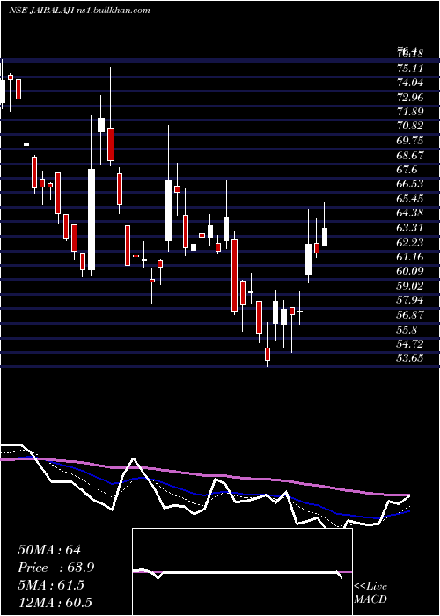Click the 53.65 price level label
Screen dimensions: 440x616
411,358
